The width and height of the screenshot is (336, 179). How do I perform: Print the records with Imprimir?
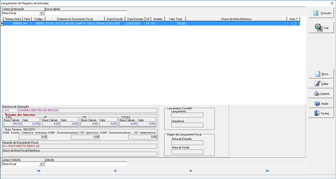(x=321, y=94)
